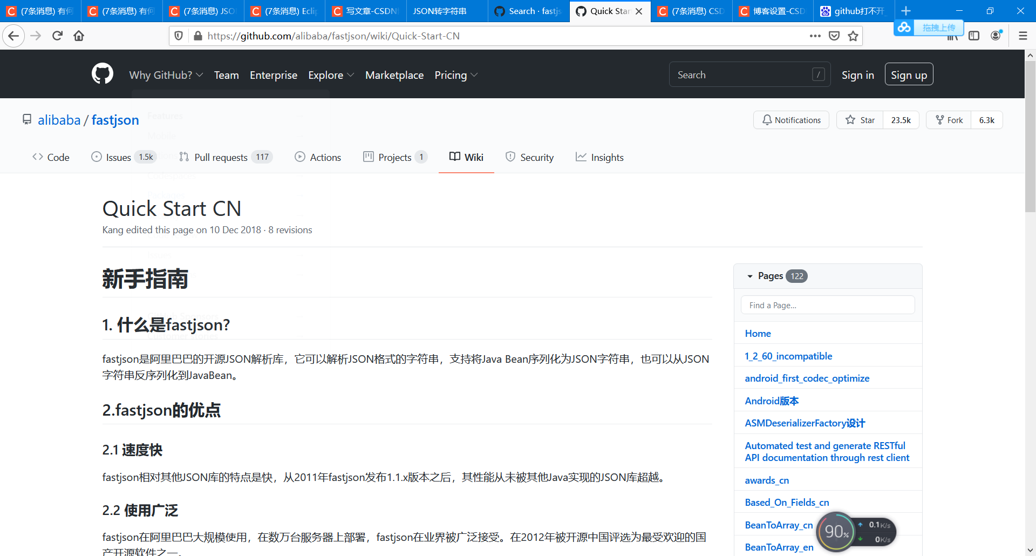
Task: Open the GitHub homepage logo
Action: click(x=102, y=74)
